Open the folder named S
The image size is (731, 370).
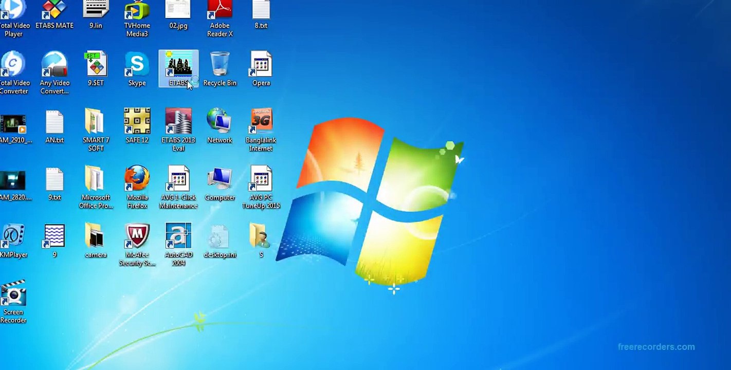click(x=261, y=240)
